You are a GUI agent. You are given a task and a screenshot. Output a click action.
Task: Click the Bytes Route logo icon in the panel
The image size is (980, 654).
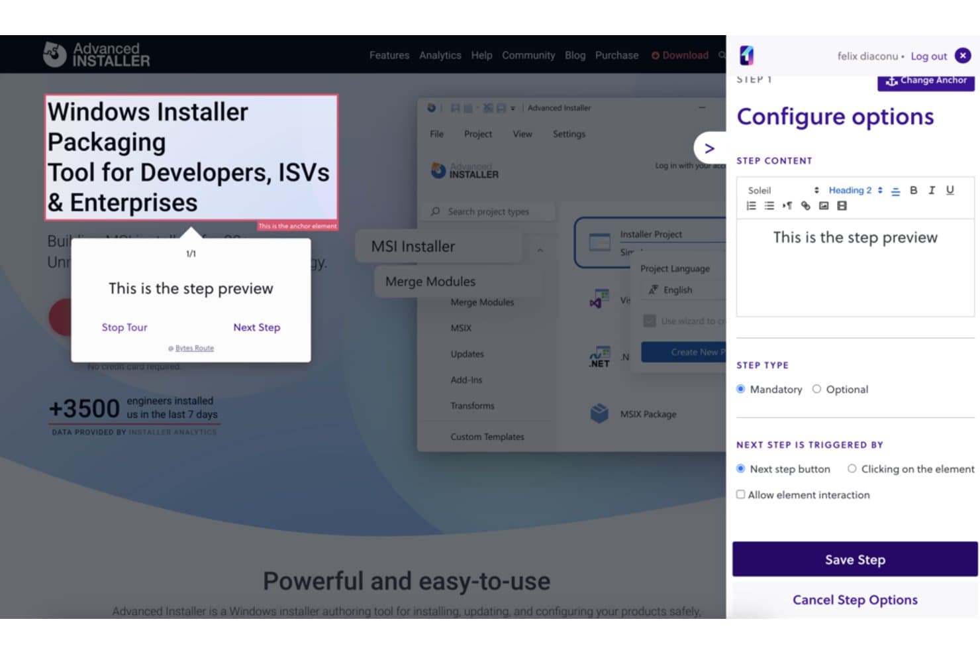tap(746, 56)
